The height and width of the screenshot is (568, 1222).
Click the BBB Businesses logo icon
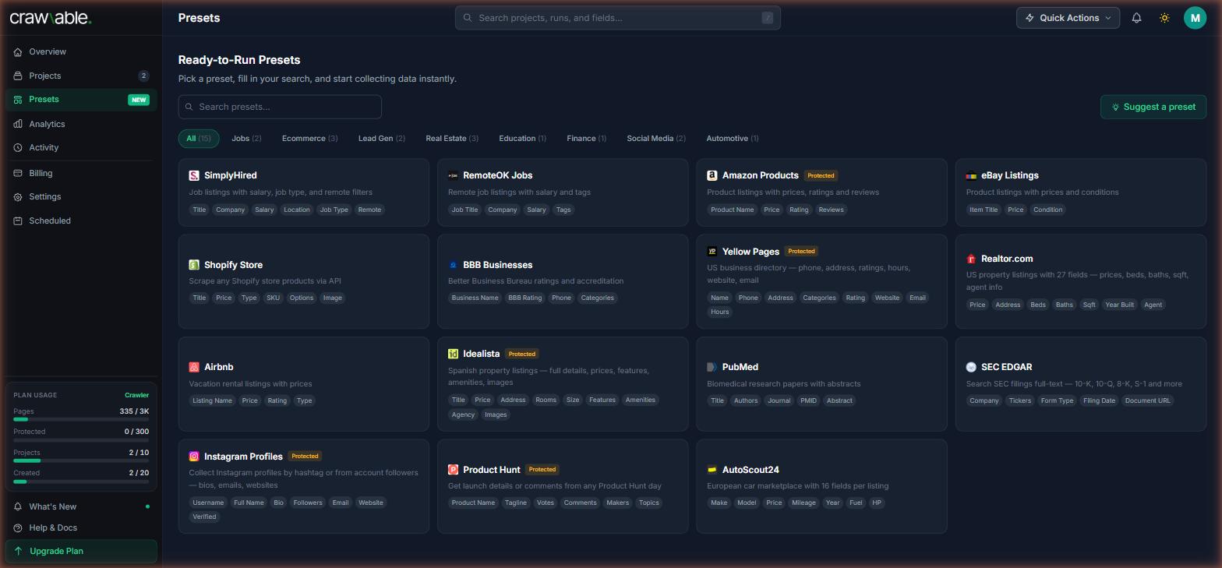pos(453,265)
